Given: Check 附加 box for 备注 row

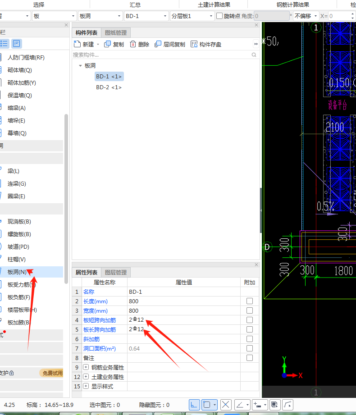Looking at the screenshot, I should click(x=249, y=358).
